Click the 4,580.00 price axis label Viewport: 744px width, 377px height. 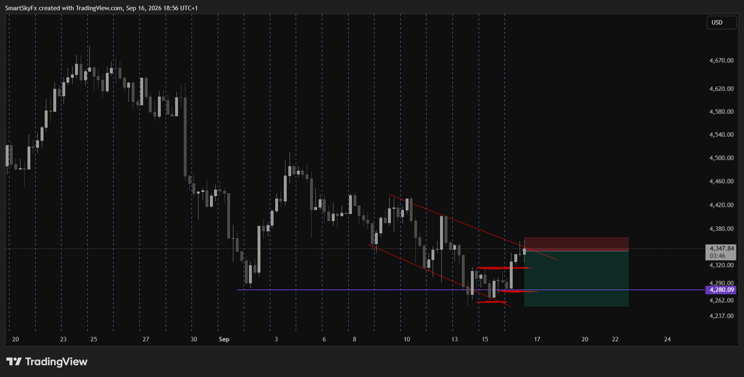721,111
